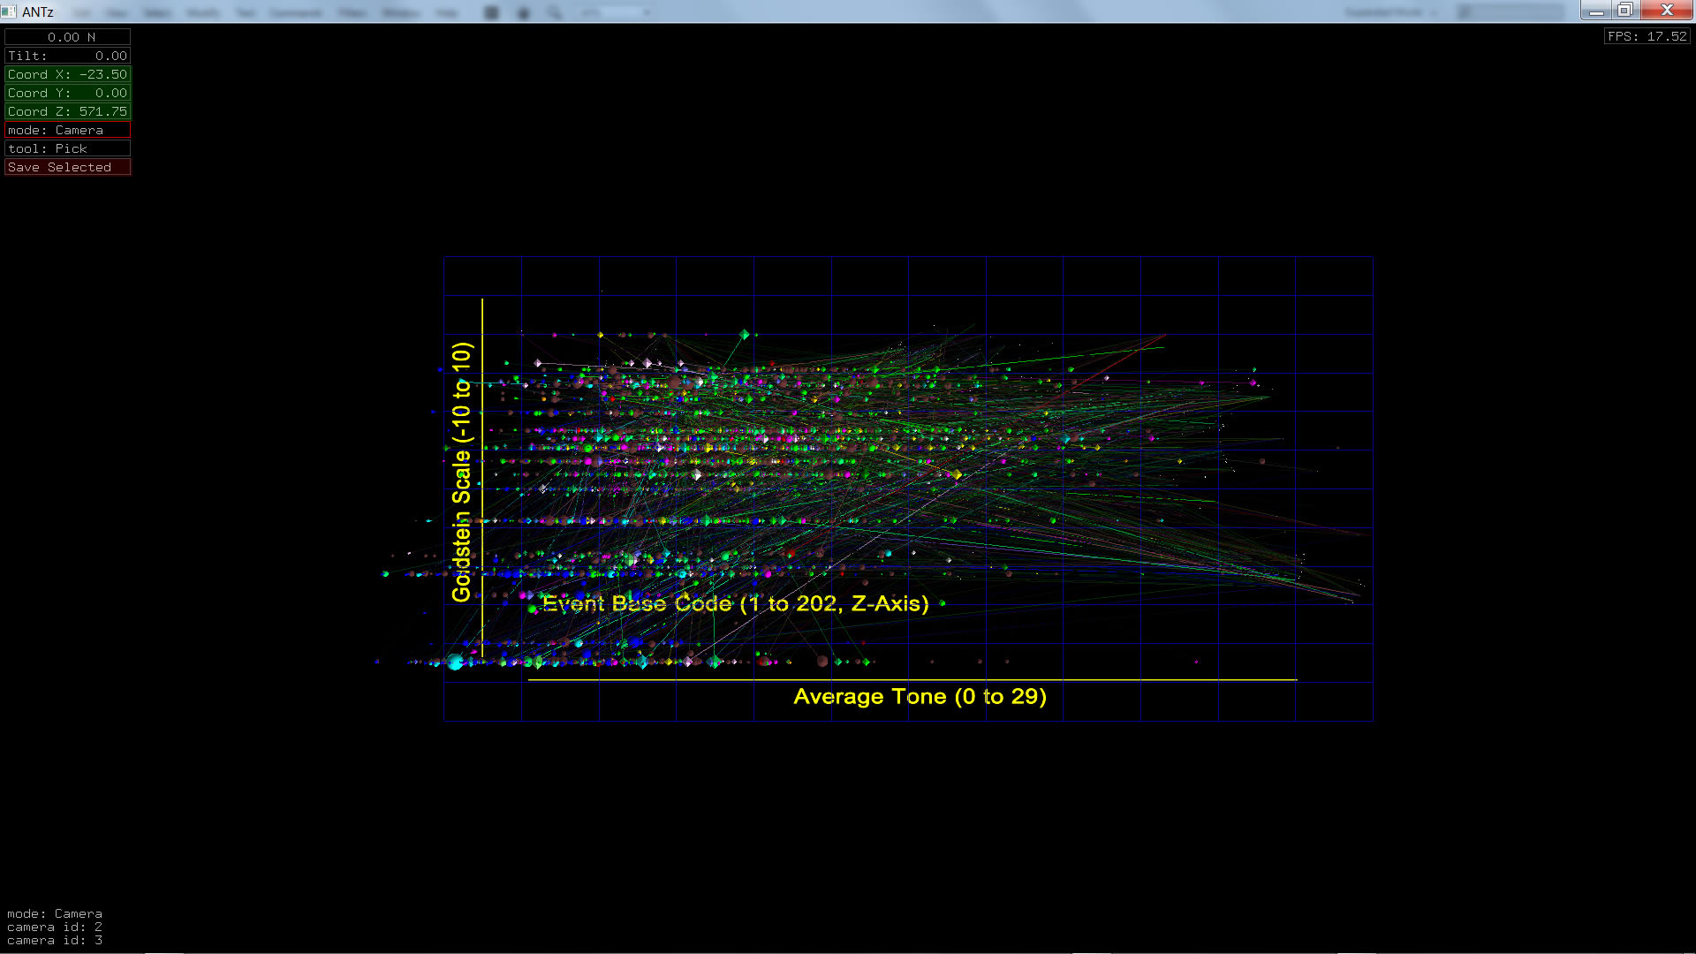The width and height of the screenshot is (1696, 954).
Task: Minimize the ANTz window
Action: pos(1595,11)
